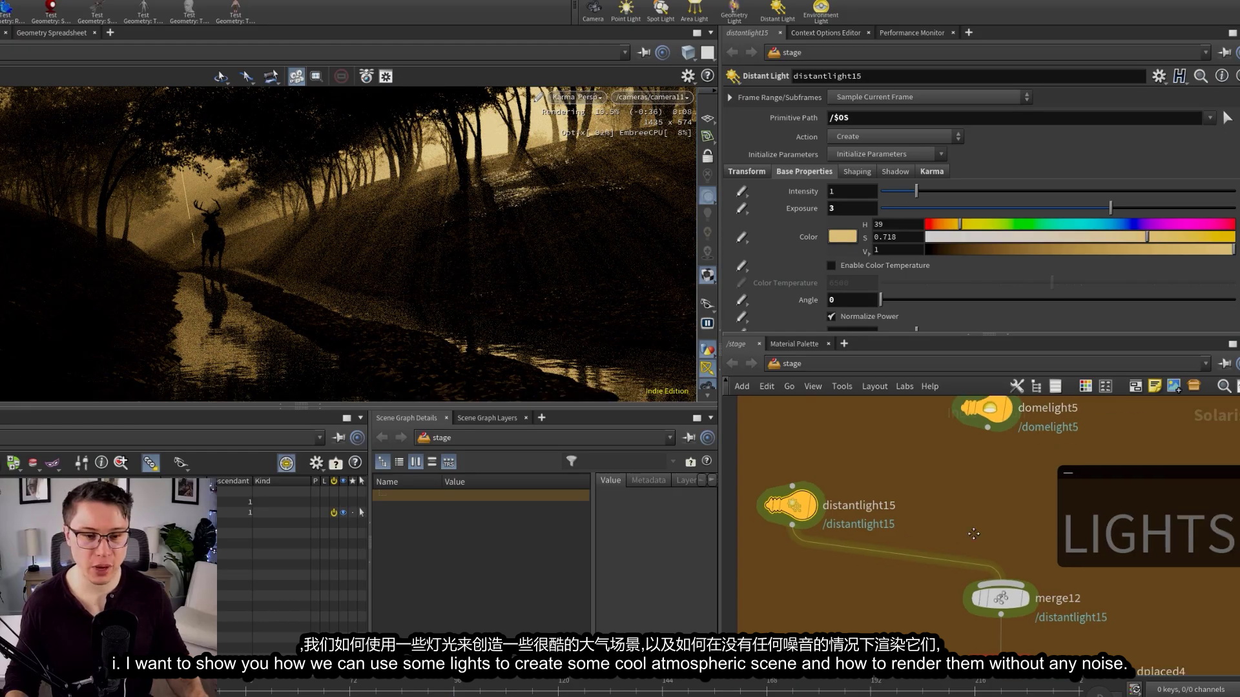Open the Initialize Parameters dropdown
The image size is (1240, 697).
coord(887,154)
